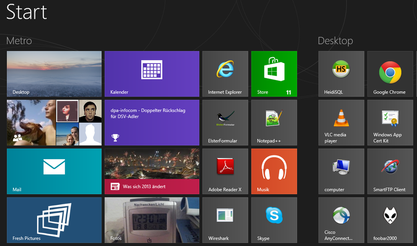Launch Internet Explorer
The image size is (417, 246).
[x=225, y=74]
